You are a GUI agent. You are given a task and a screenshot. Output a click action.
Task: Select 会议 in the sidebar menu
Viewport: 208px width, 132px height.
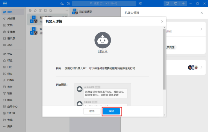point(10,54)
